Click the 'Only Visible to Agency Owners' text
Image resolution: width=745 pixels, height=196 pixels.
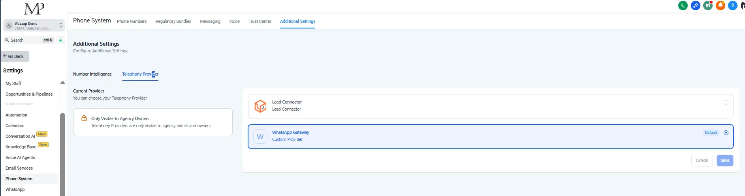tap(120, 118)
